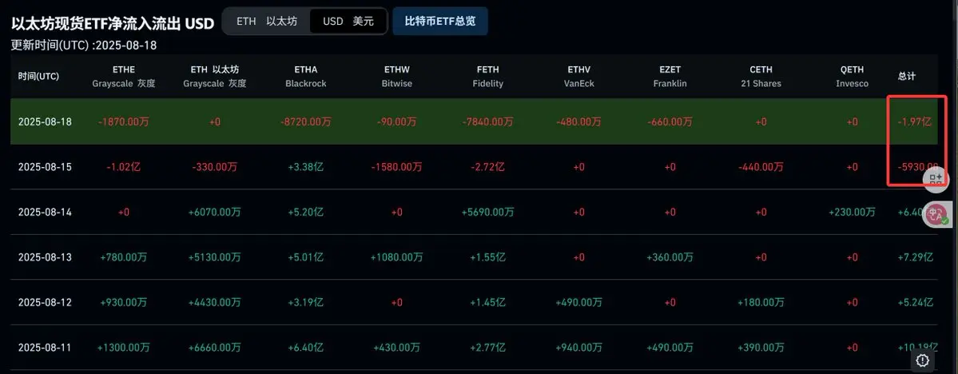The height and width of the screenshot is (374, 958).
Task: Select the ETHE Grayscale column header
Action: [x=124, y=77]
